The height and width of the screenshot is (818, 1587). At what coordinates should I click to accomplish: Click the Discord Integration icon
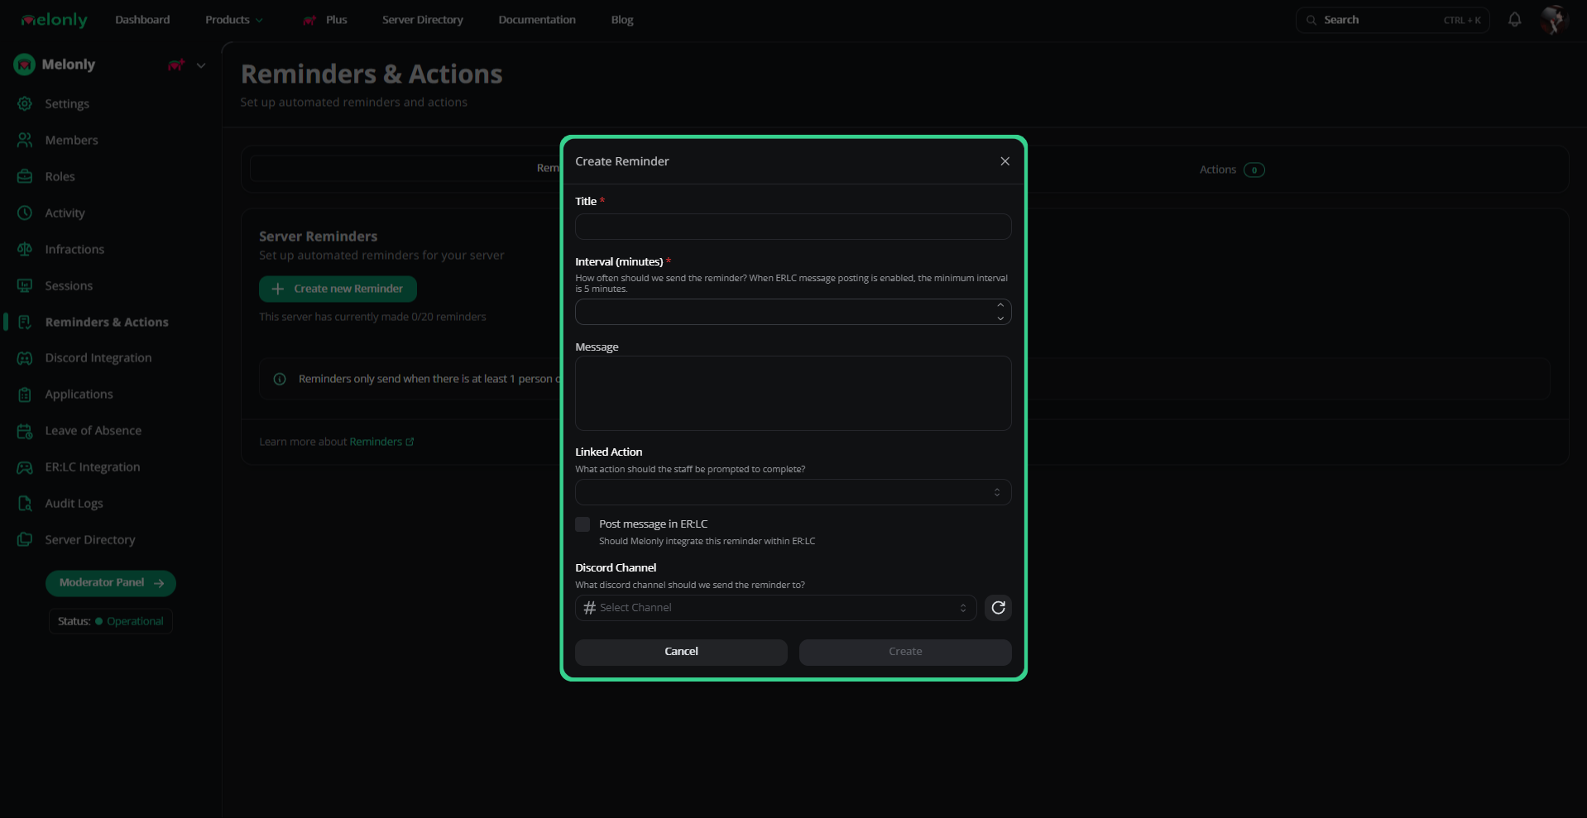coord(25,358)
